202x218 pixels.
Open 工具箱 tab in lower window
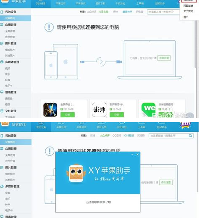point(142,127)
